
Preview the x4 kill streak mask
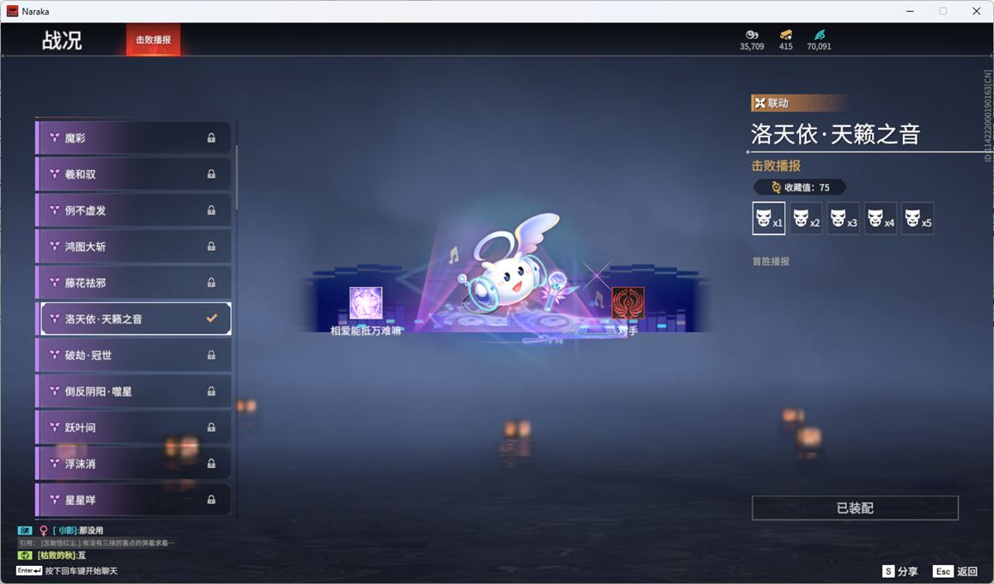pyautogui.click(x=881, y=218)
